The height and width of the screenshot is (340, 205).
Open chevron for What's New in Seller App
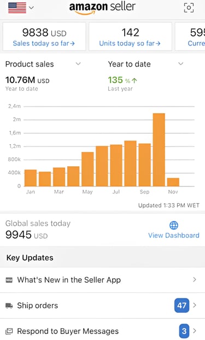pos(195,280)
